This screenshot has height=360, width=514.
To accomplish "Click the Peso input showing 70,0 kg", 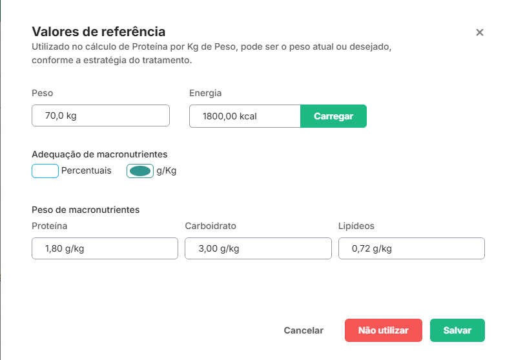I will 101,116.
